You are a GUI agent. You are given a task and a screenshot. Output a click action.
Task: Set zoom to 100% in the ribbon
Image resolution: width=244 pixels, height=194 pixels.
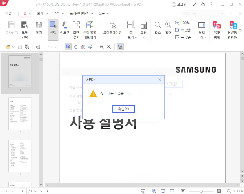[x=183, y=23]
